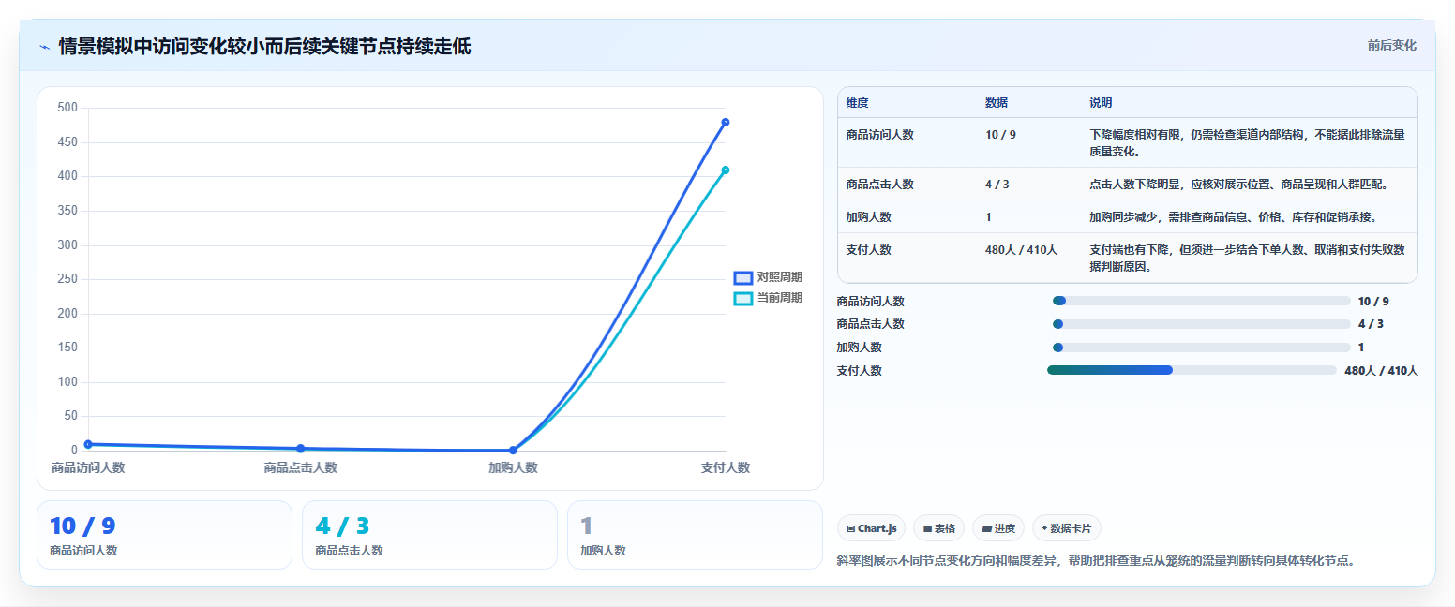
Task: Select the 表格 tag chip
Action: coord(938,528)
